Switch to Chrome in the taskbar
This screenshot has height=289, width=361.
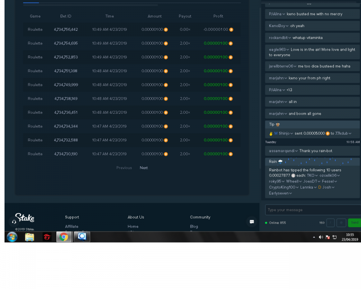click(64, 237)
